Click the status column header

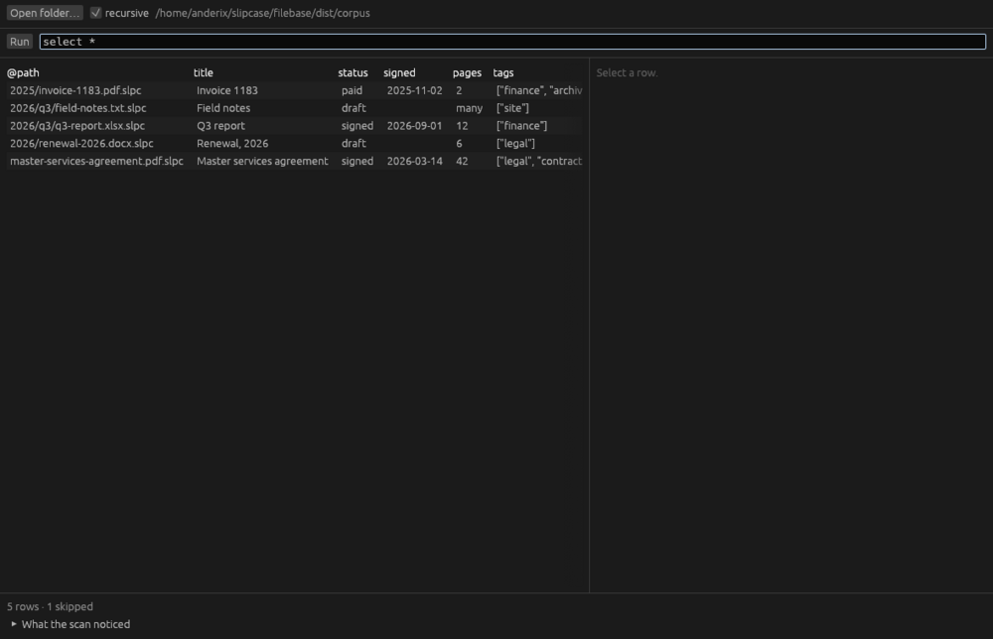pos(353,72)
